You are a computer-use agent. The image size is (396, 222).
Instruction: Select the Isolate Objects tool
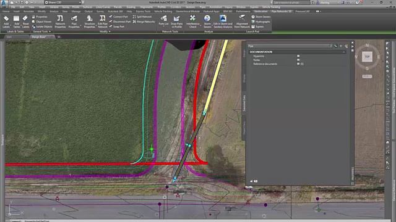42,27
